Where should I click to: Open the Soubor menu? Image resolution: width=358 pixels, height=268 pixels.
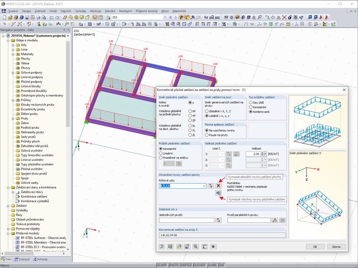[x=13, y=11]
